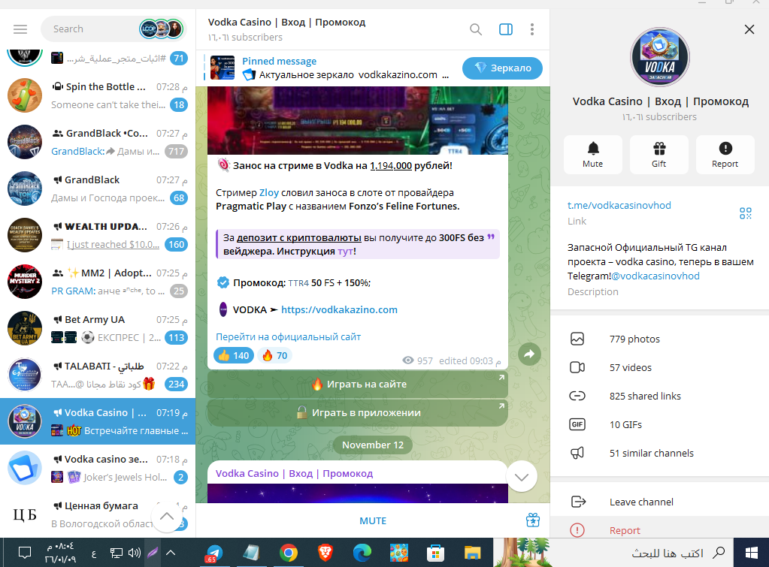Click the Zloy streamer link
The image size is (769, 567).
point(269,192)
